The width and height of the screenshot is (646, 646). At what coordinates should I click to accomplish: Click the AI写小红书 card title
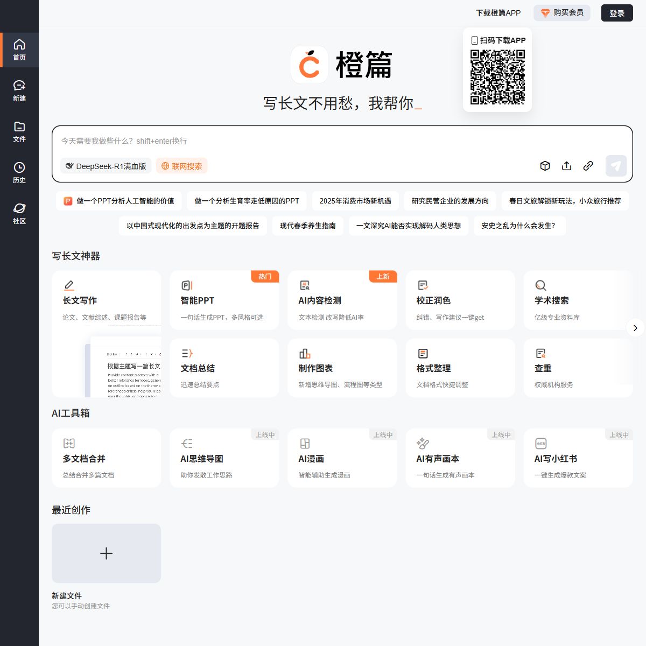click(556, 459)
